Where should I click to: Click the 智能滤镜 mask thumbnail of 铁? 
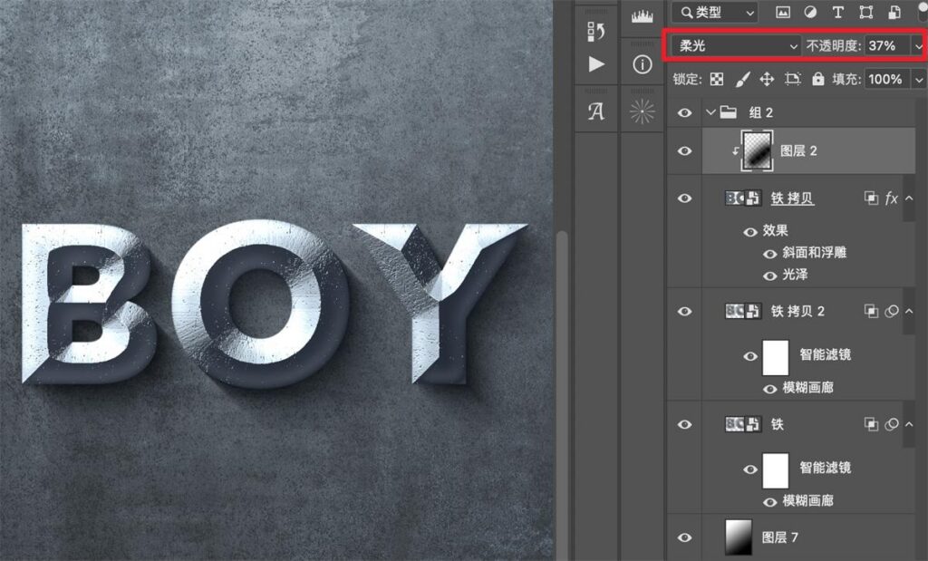pos(776,470)
